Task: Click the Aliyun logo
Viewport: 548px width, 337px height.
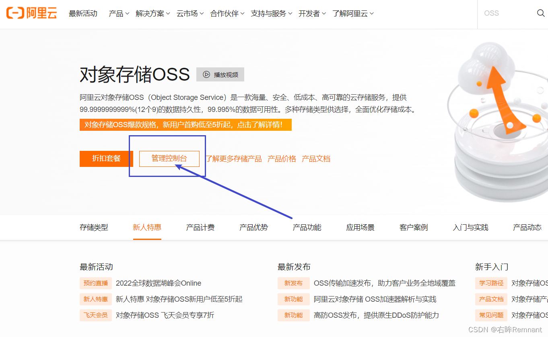Action: click(31, 13)
